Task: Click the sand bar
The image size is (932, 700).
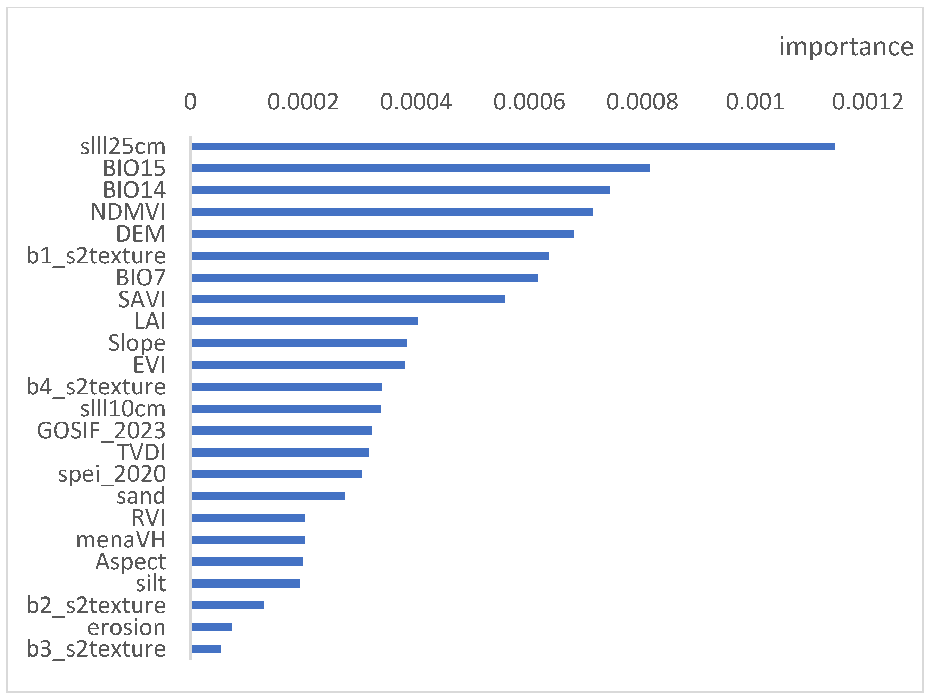Action: (268, 496)
